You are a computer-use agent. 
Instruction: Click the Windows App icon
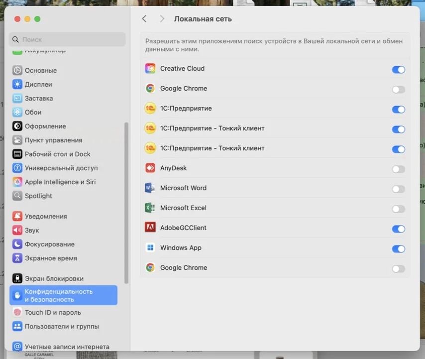[150, 247]
